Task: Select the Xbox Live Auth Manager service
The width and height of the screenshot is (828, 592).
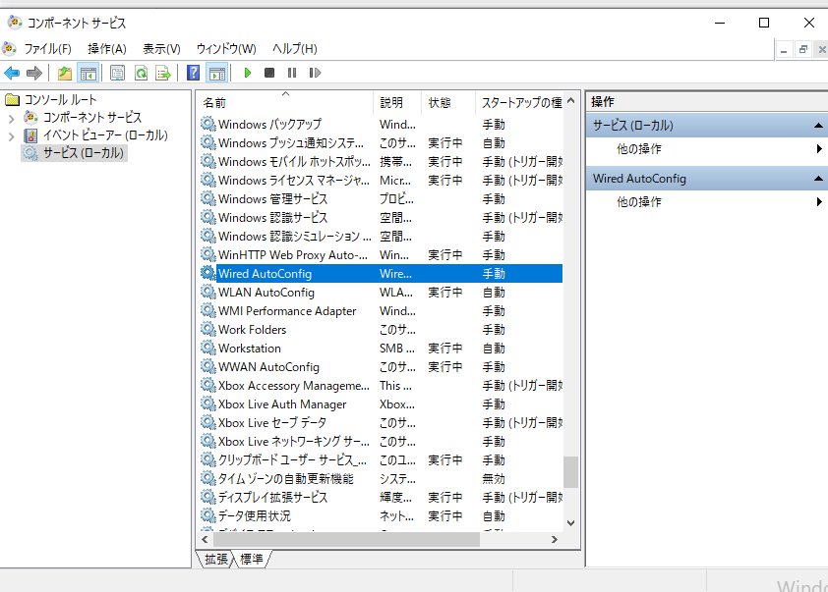Action: tap(381, 404)
